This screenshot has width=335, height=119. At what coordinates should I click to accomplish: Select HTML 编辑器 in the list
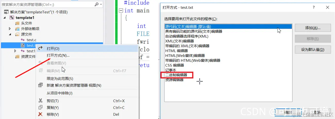[228, 51]
